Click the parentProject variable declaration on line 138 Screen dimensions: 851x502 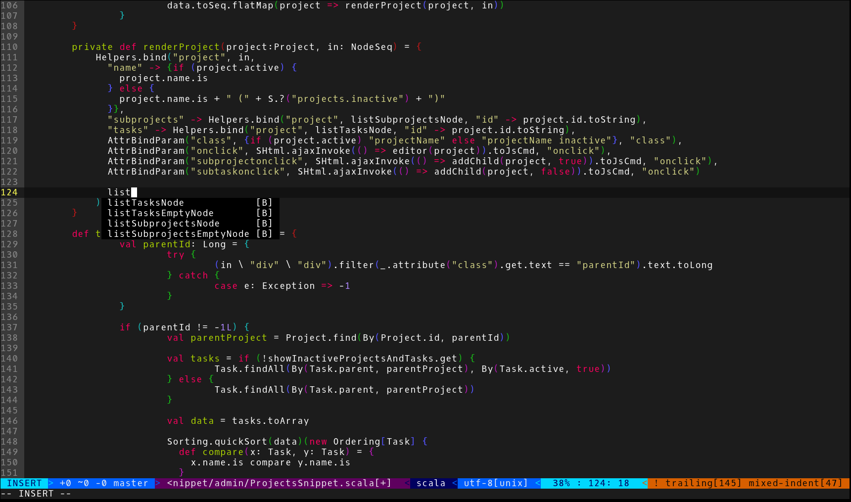[x=229, y=338]
